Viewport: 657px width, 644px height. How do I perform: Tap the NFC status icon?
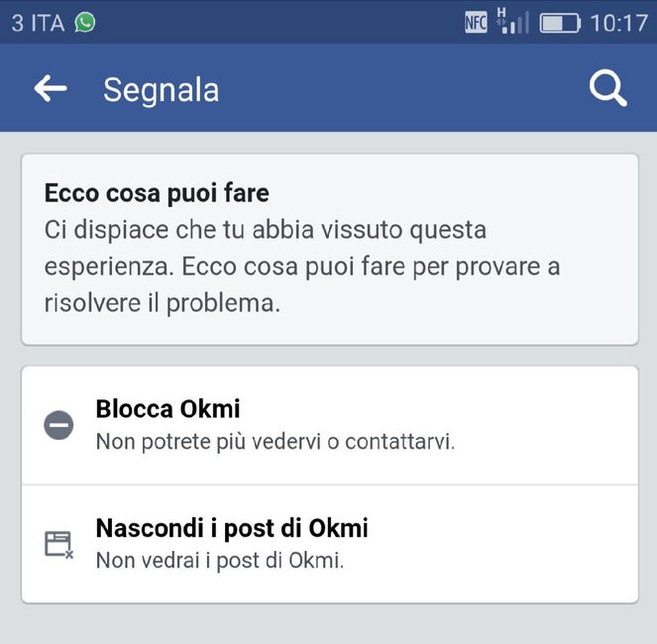pyautogui.click(x=476, y=22)
